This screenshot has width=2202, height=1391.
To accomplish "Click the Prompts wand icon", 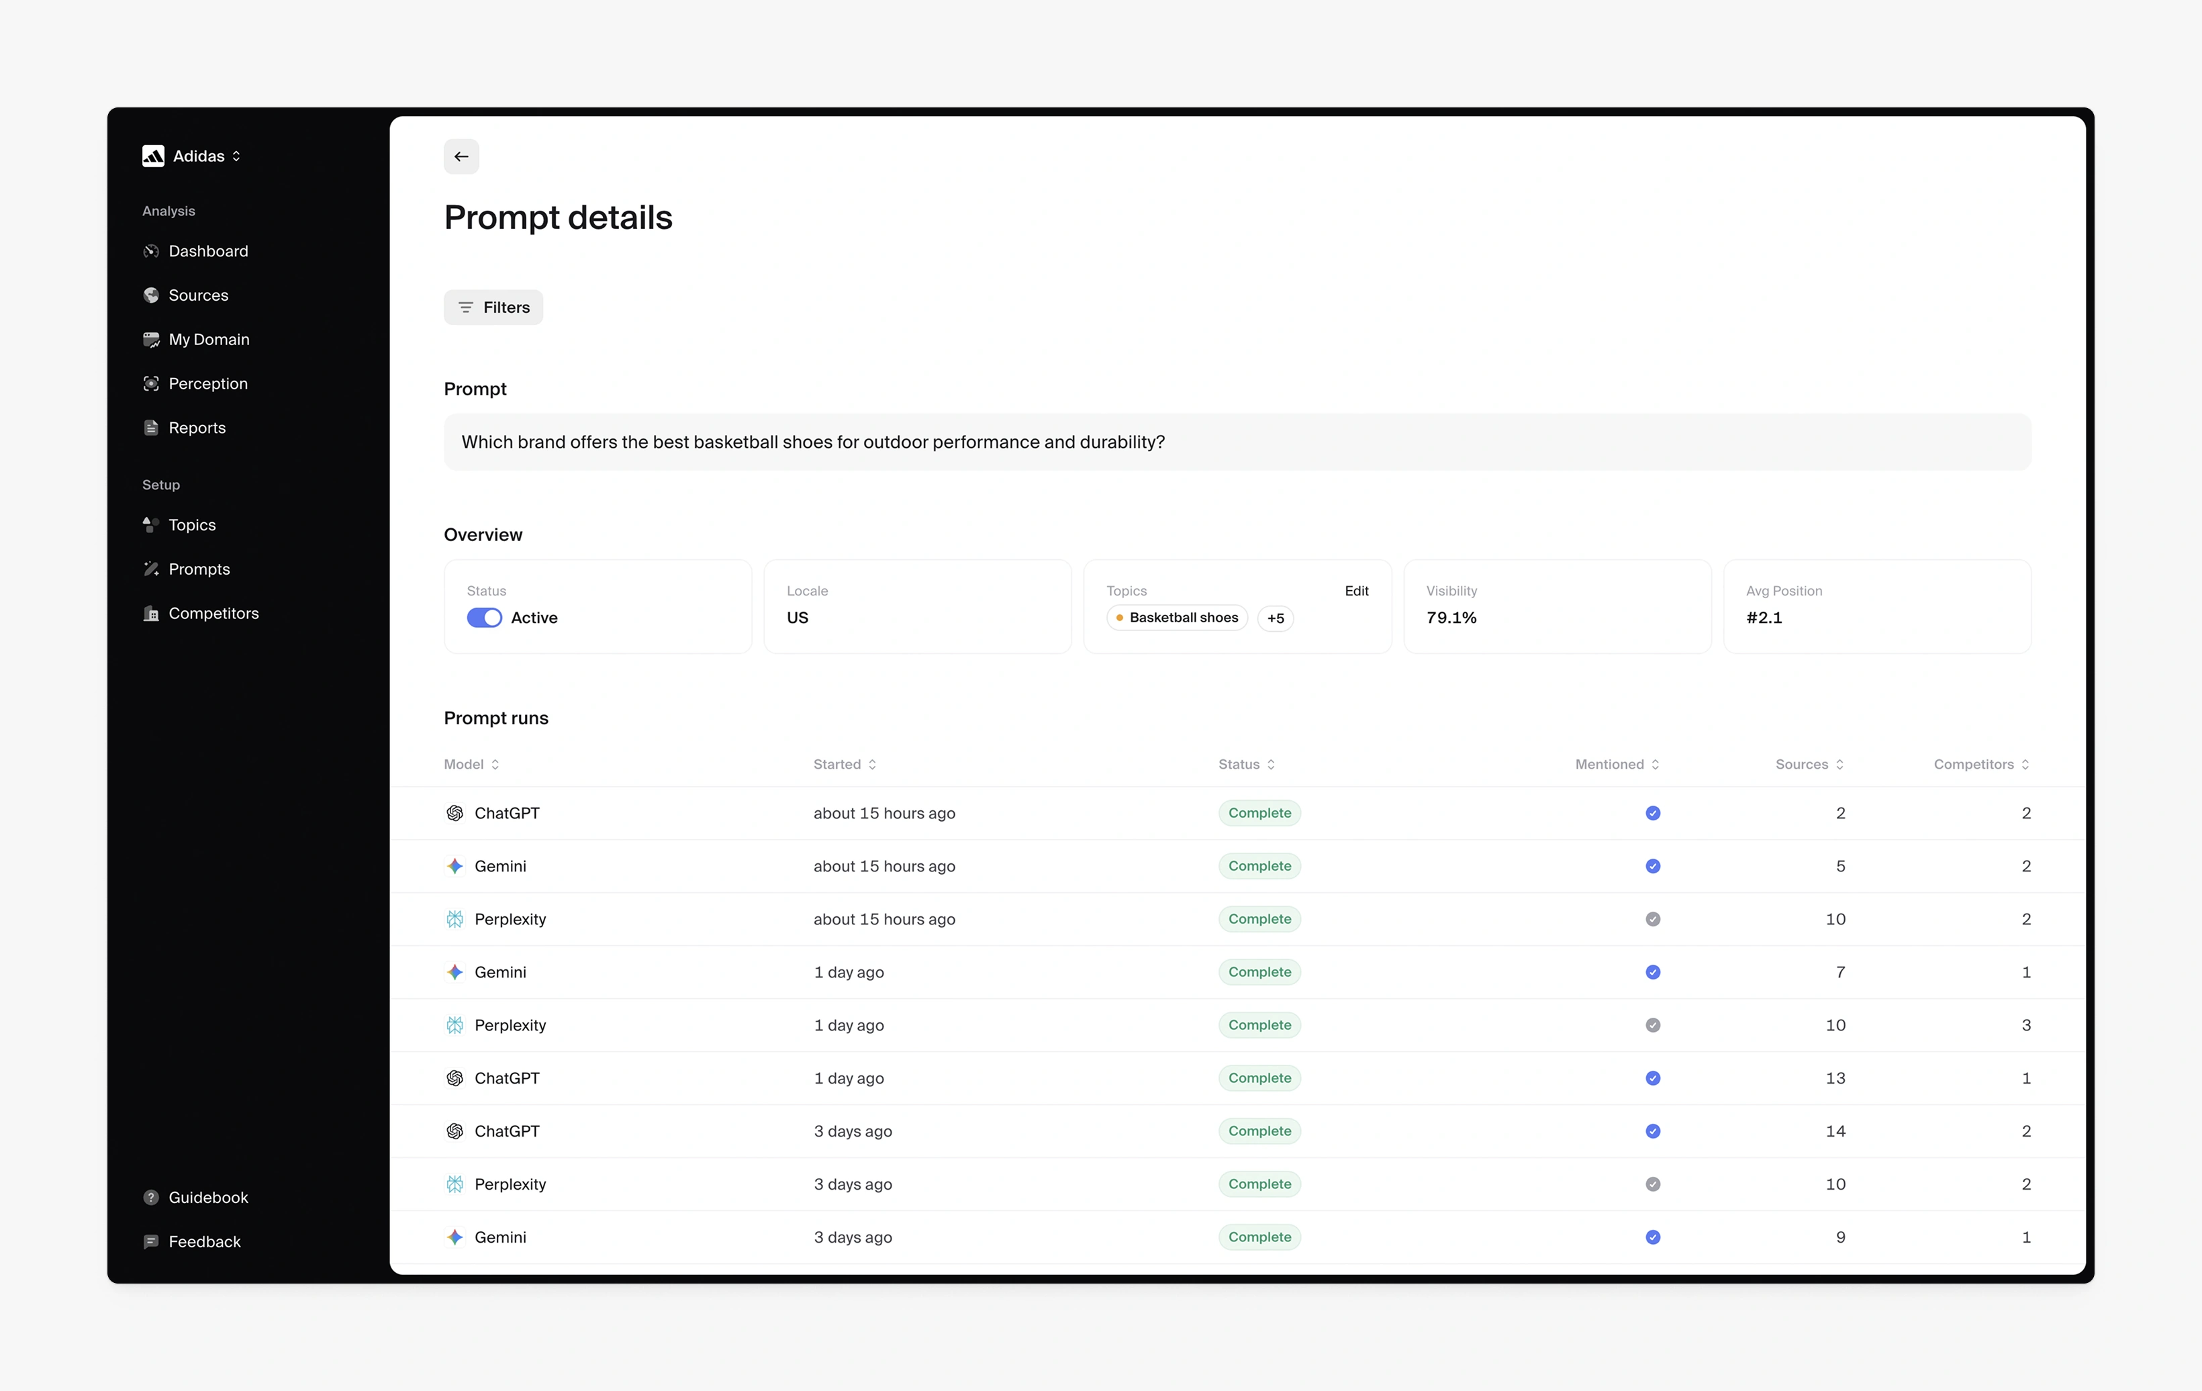I will [151, 569].
